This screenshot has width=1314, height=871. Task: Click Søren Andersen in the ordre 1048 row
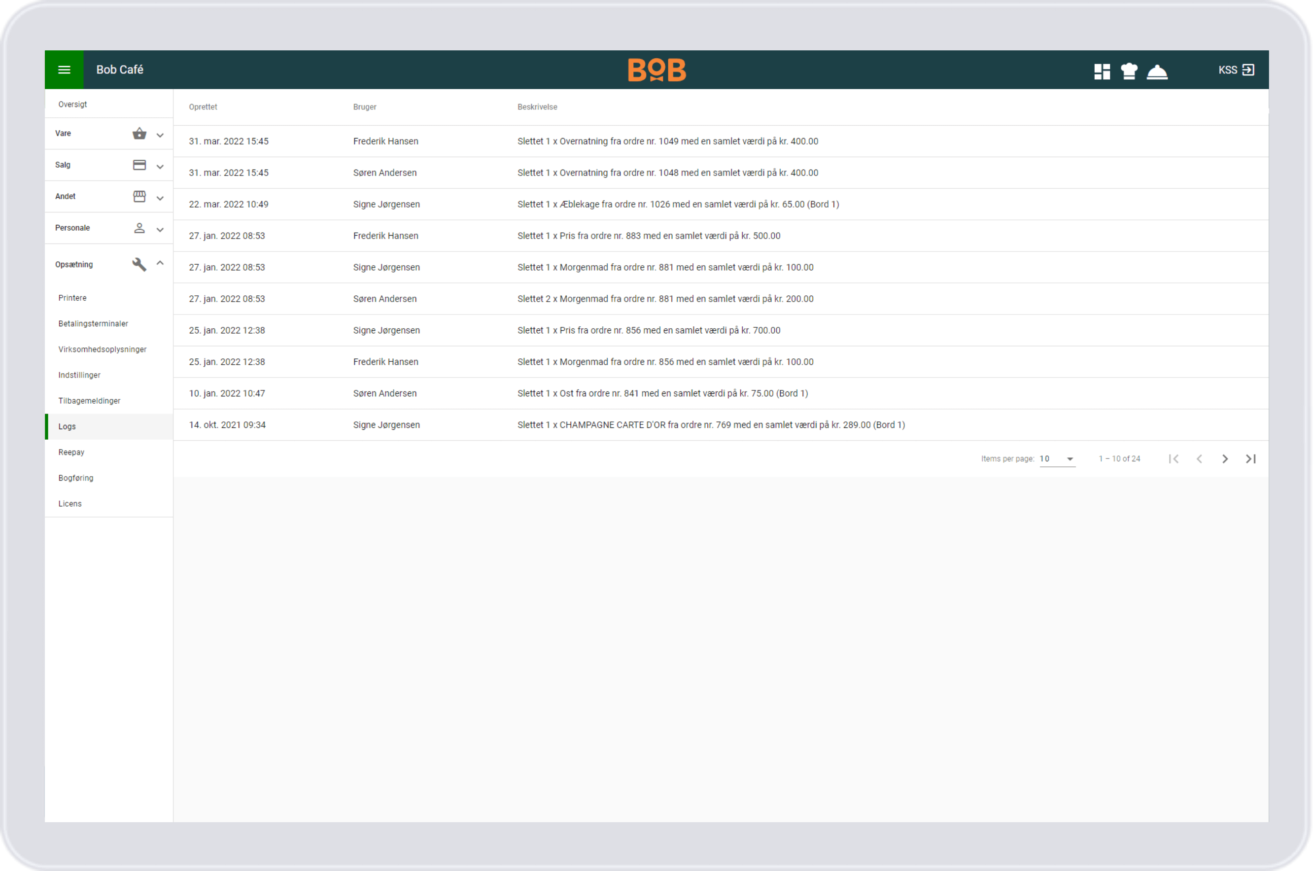point(385,174)
